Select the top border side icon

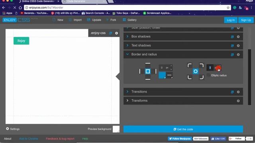[x=148, y=63]
